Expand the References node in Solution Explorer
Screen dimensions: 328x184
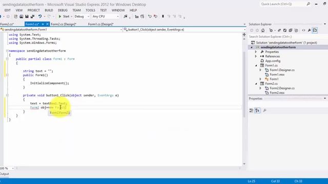pyautogui.click(x=256, y=56)
